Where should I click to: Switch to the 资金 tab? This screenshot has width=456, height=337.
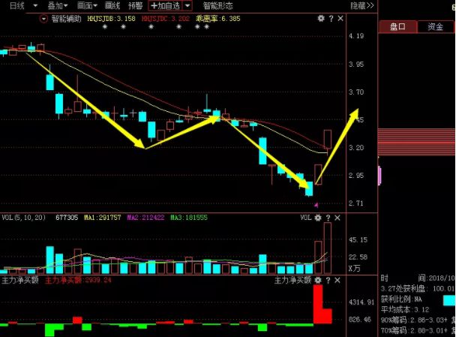tap(435, 26)
